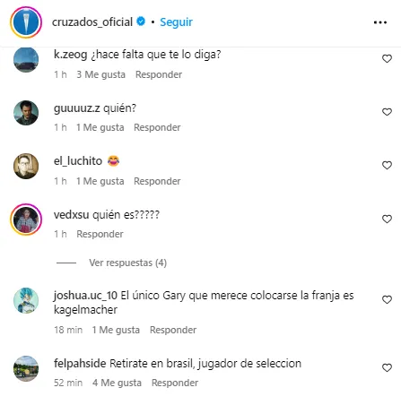Open cruzados_oficial username link
This screenshot has height=405, width=401.
click(x=92, y=22)
